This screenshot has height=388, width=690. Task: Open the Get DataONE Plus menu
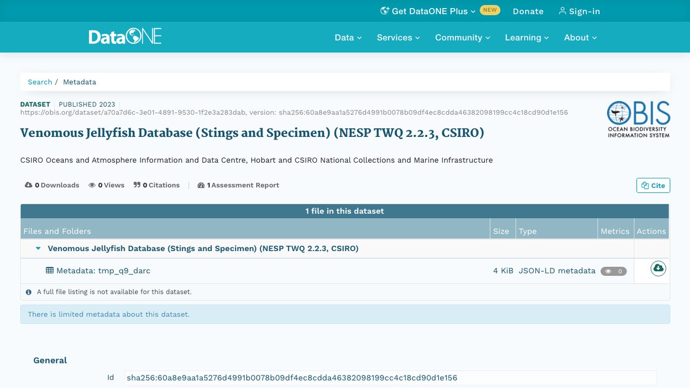click(428, 11)
